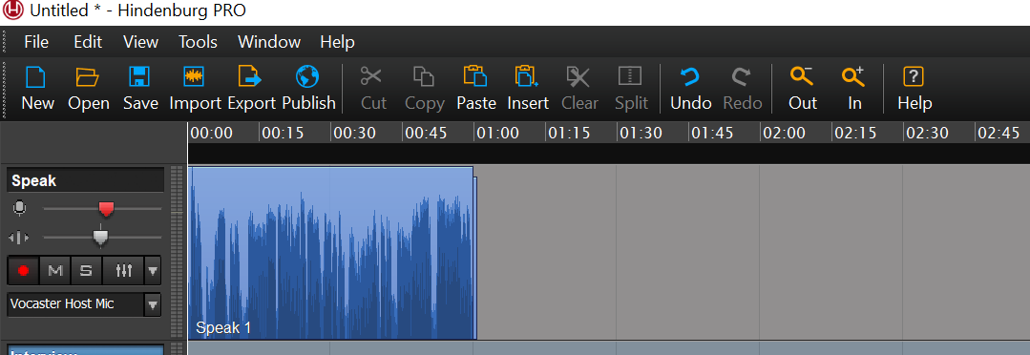The width and height of the screenshot is (1030, 355).
Task: Paste from clipboard icon
Action: (x=475, y=77)
